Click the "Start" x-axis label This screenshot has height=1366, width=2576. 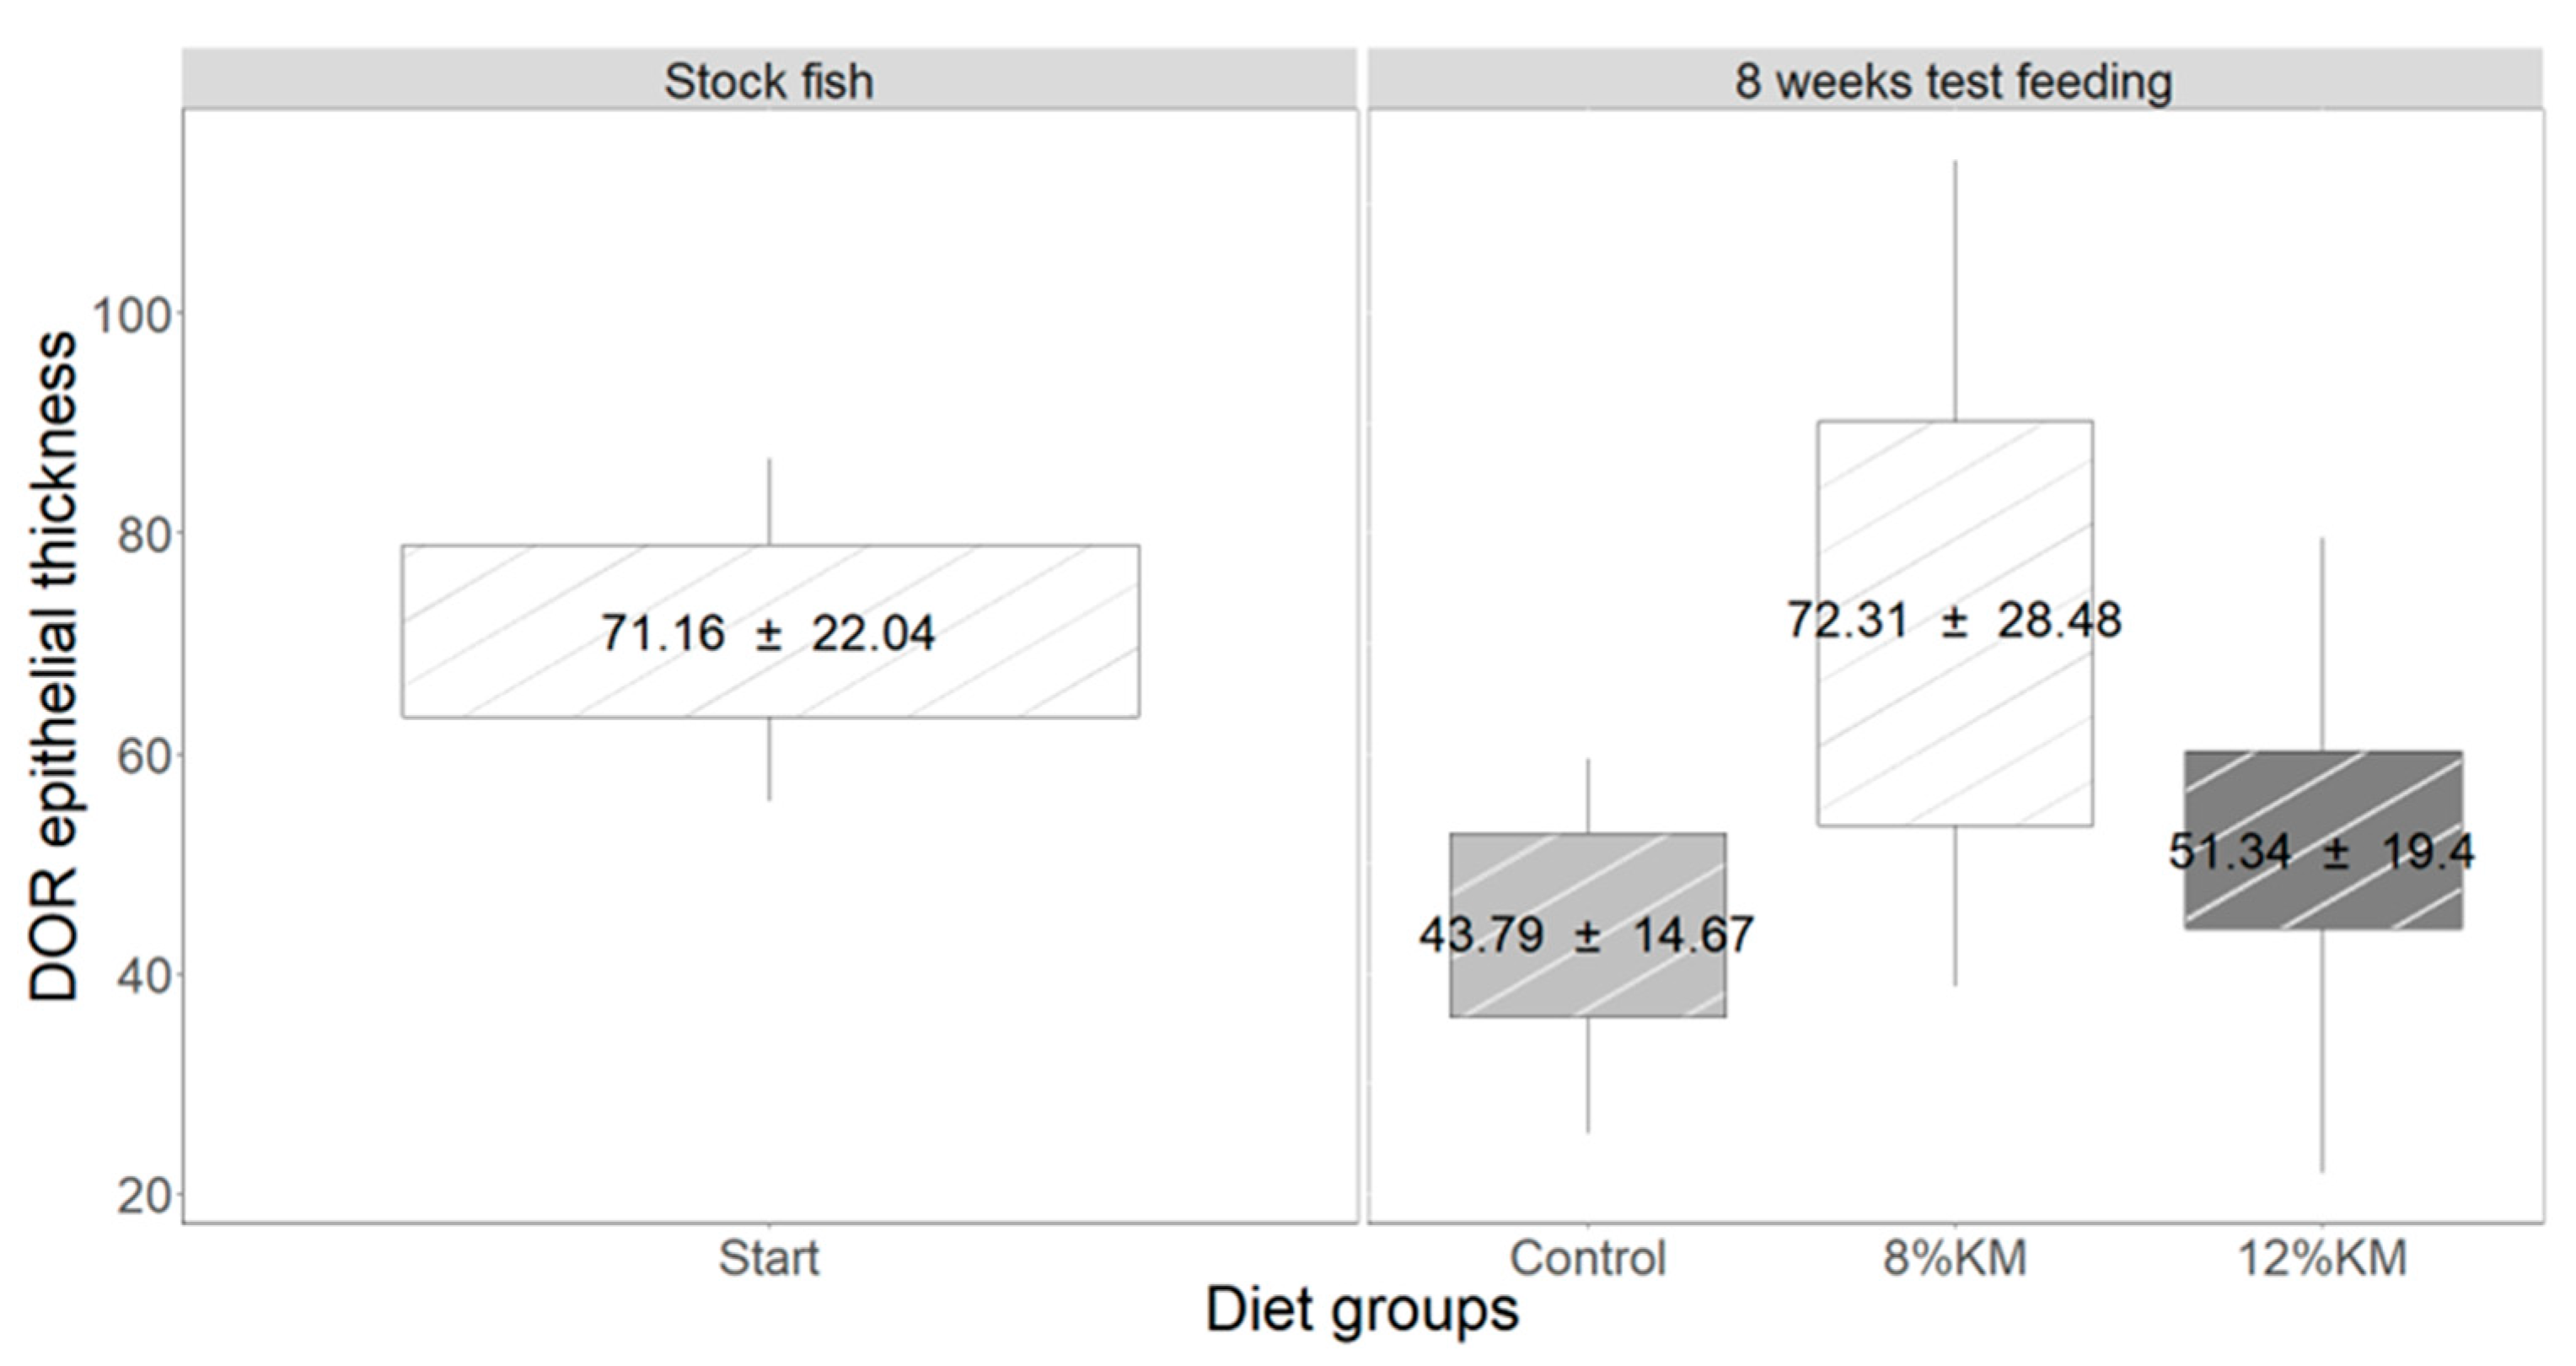click(x=768, y=1258)
